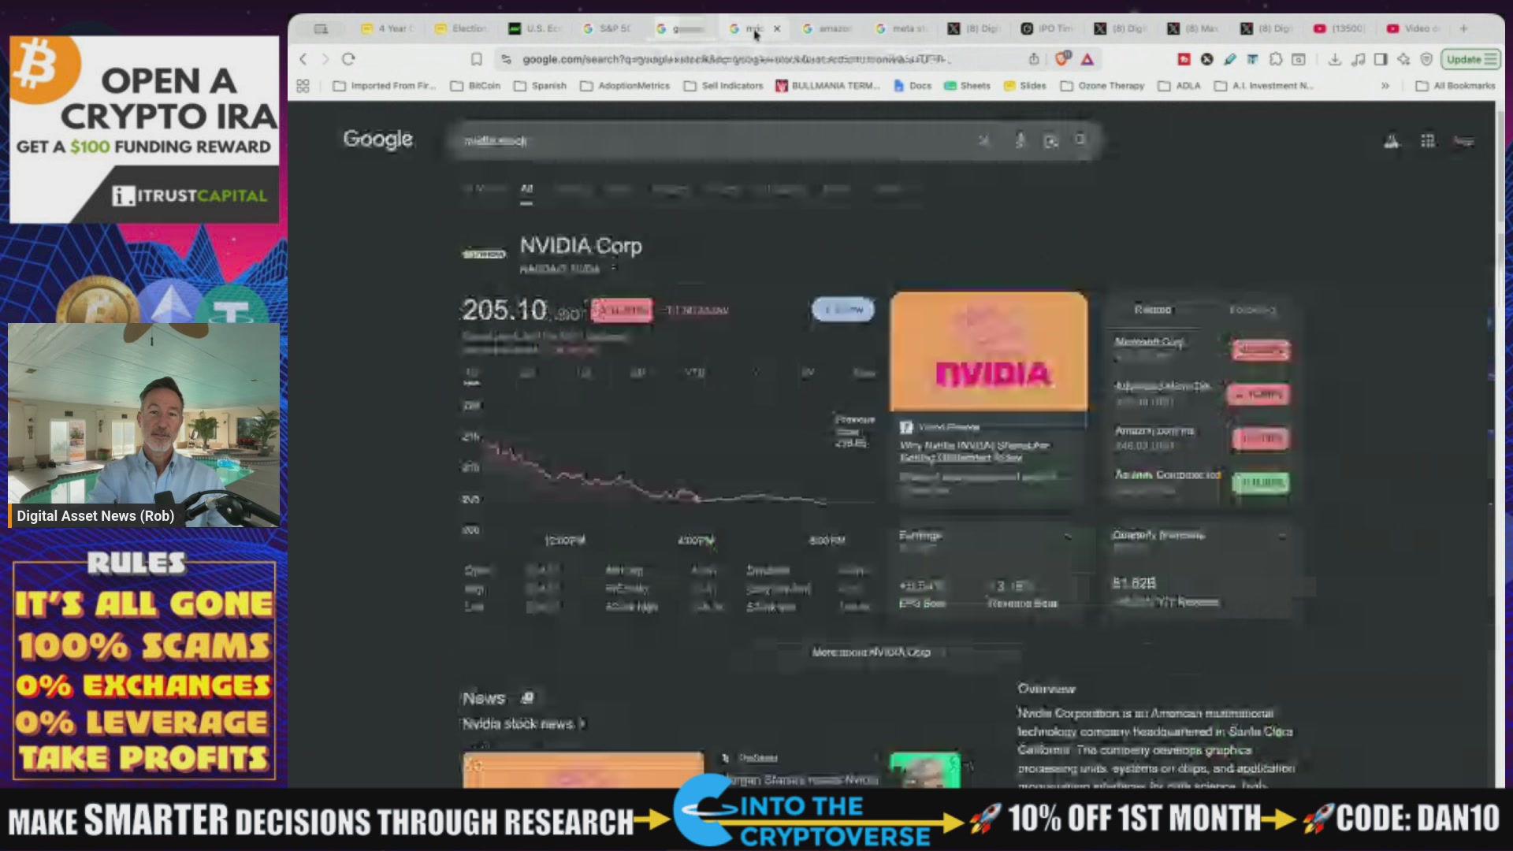
Task: Open the Sell Indicators bookmarks folder
Action: pyautogui.click(x=723, y=86)
